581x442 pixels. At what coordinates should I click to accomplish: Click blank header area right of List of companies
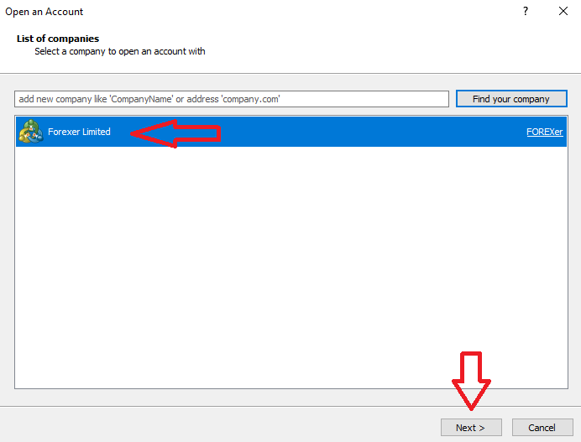pyautogui.click(x=336, y=39)
